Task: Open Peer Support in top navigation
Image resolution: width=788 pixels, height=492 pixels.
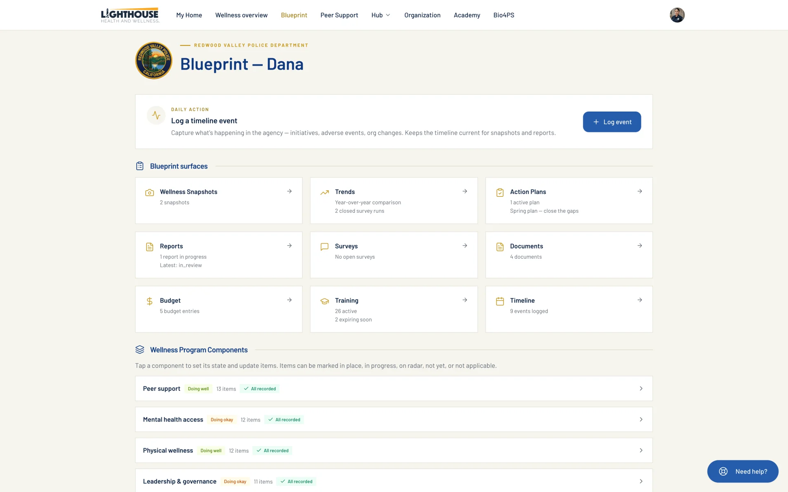Action: point(339,15)
